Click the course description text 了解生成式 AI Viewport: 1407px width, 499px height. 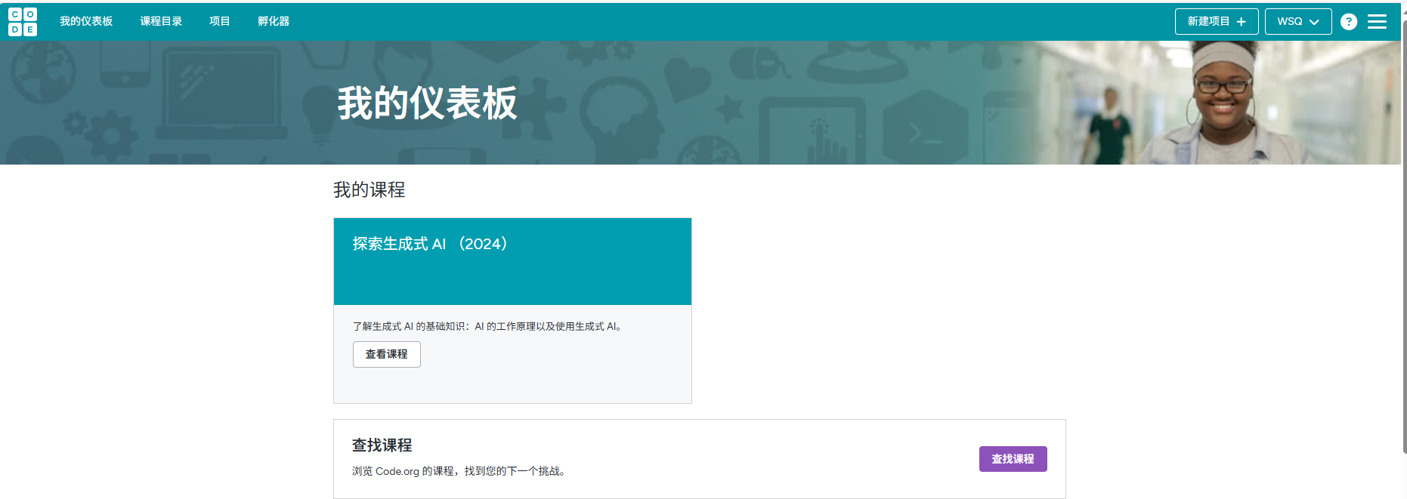tap(487, 326)
